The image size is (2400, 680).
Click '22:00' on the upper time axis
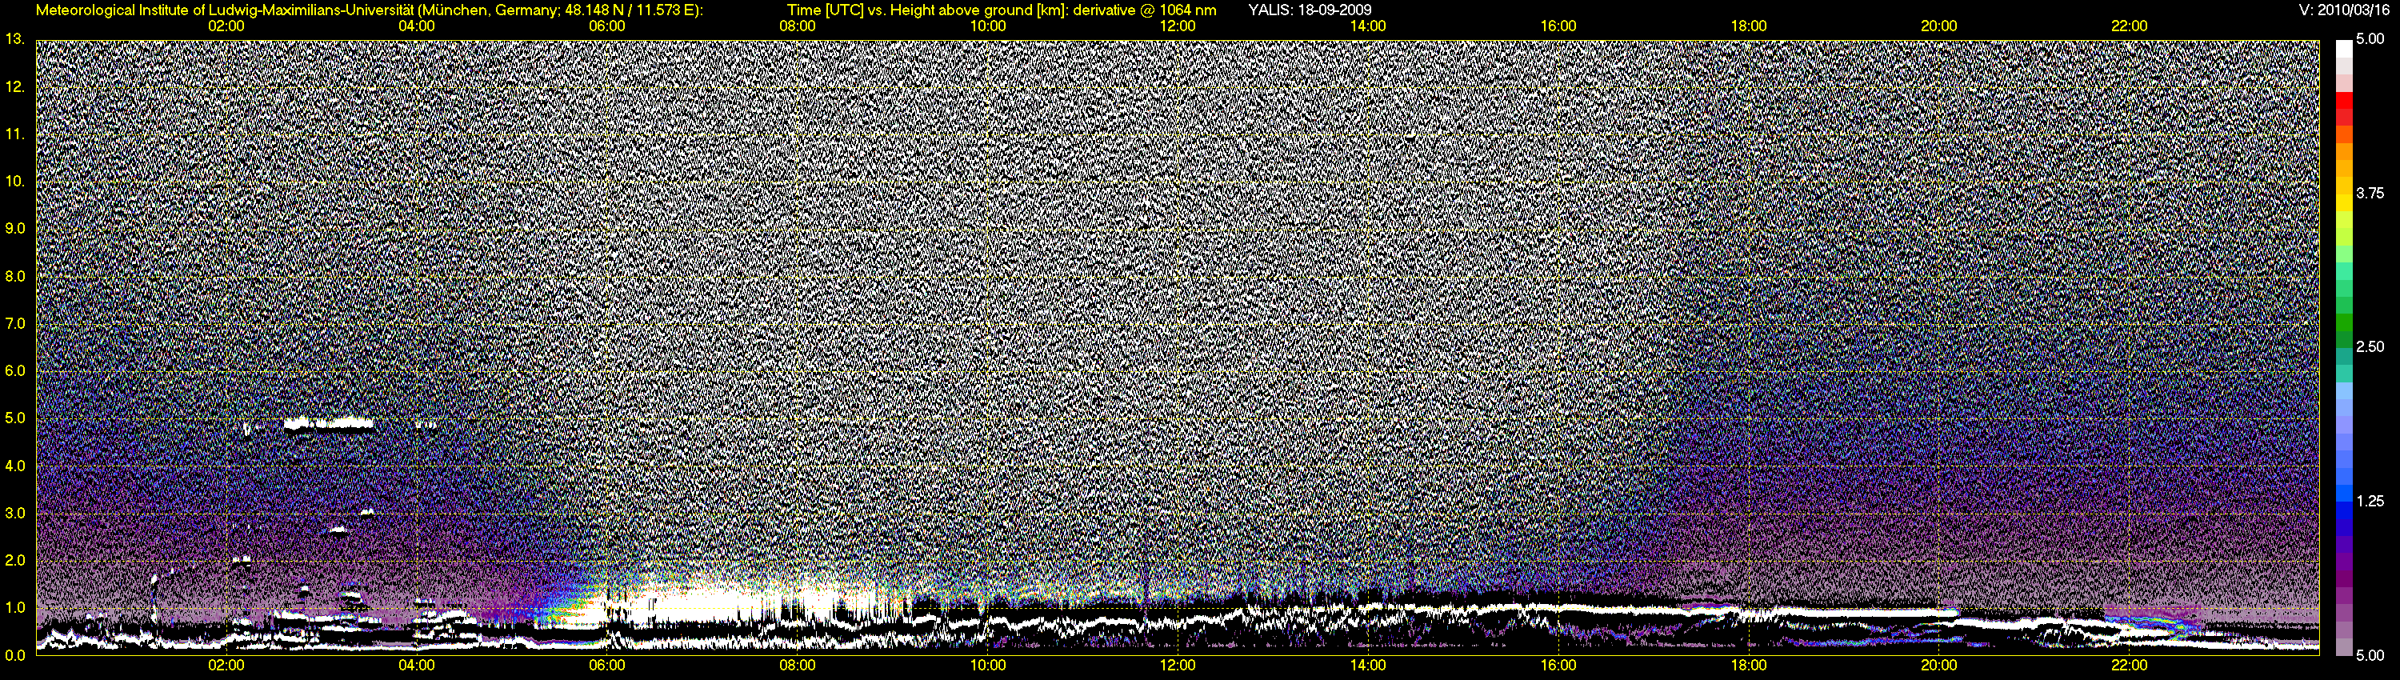2130,26
